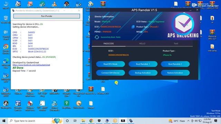Image resolution: width=221 pixels, height=124 pixels.
Task: Open the Microsoft Edge desktop shortcut
Action: tap(6, 63)
